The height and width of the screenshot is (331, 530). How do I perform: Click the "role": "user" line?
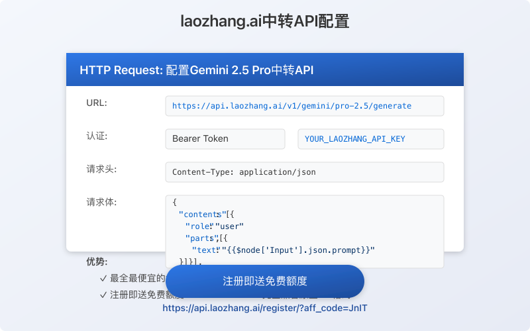coord(214,226)
